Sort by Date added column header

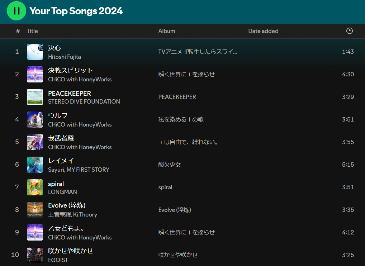point(263,31)
